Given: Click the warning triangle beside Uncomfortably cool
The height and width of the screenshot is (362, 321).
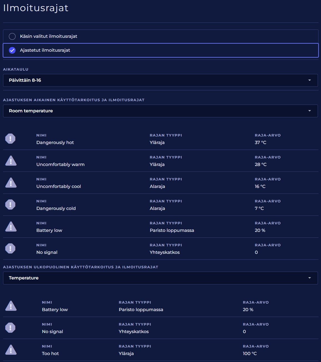Looking at the screenshot, I should (x=11, y=183).
